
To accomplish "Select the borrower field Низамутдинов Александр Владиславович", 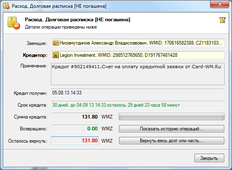I will click(138, 43).
